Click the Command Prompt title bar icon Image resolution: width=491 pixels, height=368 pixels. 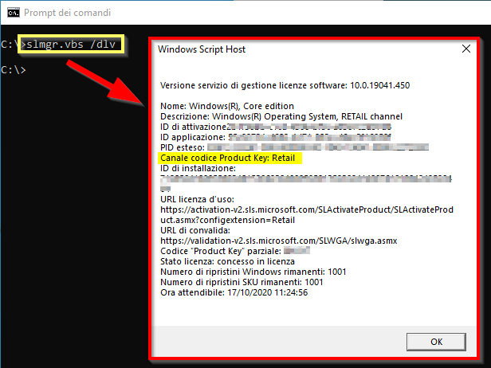14,13
